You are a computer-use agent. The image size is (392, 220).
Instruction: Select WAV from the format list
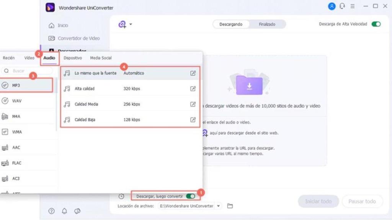click(16, 101)
